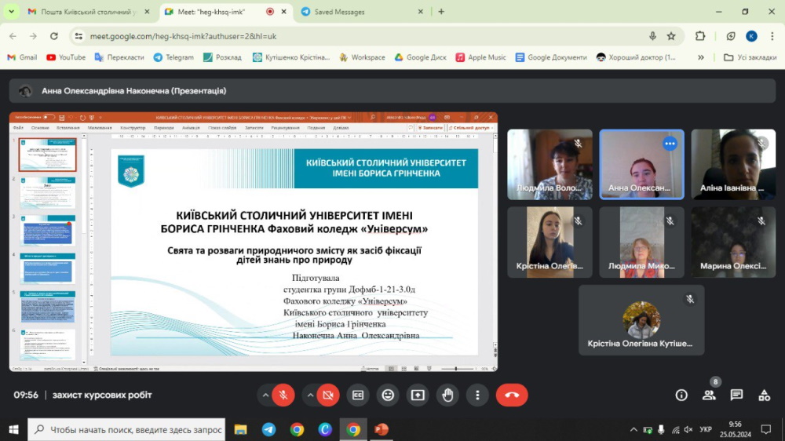This screenshot has width=785, height=441.
Task: Go back to the previous page
Action: [13, 36]
